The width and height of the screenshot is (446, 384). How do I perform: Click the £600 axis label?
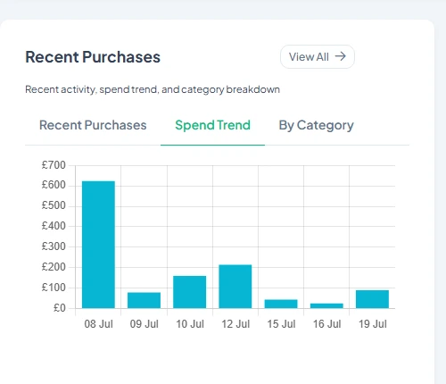click(54, 185)
